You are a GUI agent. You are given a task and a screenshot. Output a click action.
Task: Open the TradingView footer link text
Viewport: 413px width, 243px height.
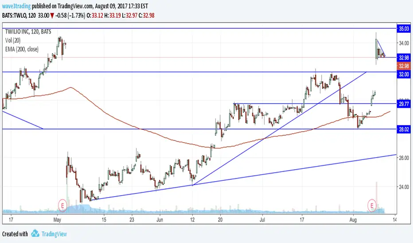[54, 234]
